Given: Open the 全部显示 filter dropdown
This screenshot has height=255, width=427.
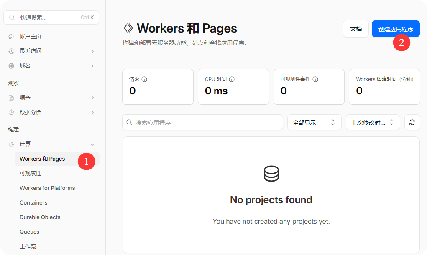Looking at the screenshot, I should [314, 122].
